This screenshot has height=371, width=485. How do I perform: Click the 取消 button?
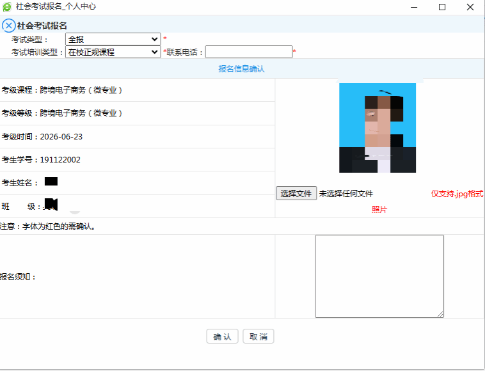click(x=258, y=336)
